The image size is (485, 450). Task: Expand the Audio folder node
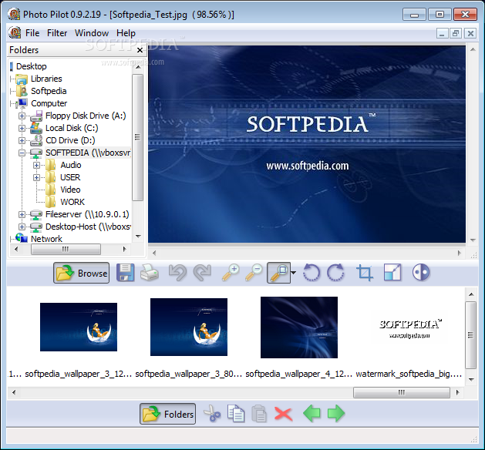coord(36,166)
